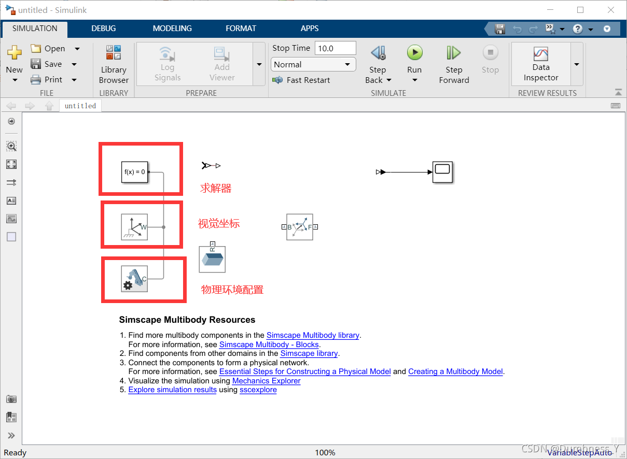Switch to the SIMULATION tab

coord(35,28)
